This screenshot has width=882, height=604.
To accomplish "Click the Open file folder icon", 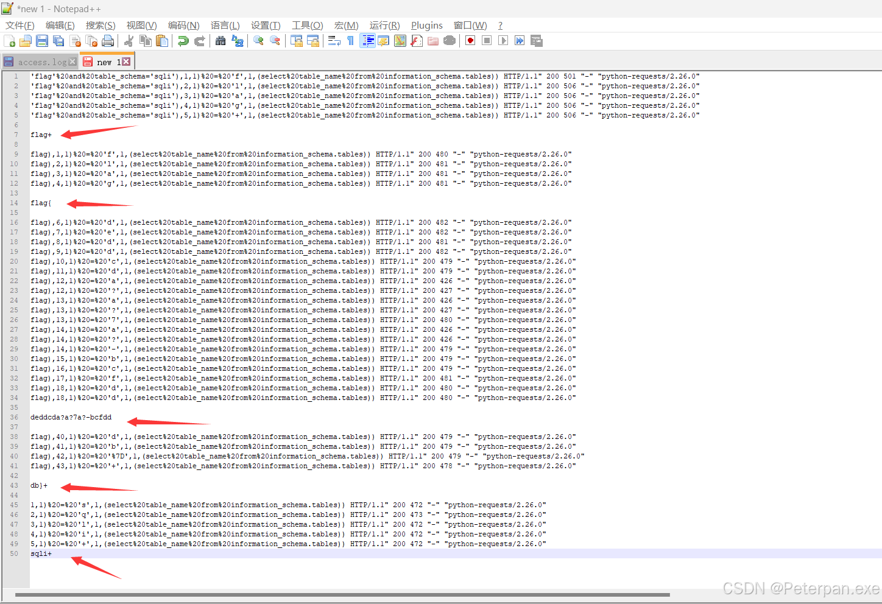I will pos(26,41).
